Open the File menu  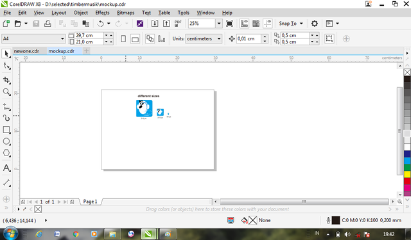tap(7, 13)
